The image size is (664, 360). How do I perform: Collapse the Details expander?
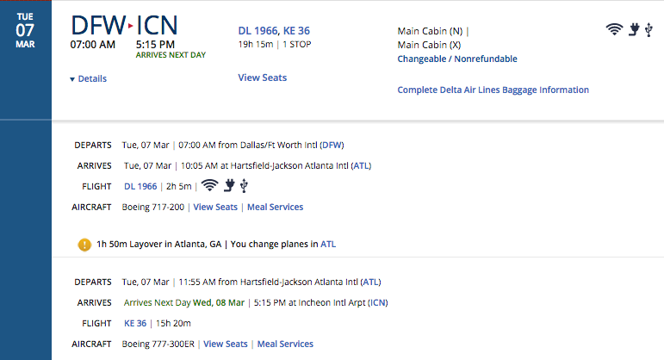click(88, 78)
